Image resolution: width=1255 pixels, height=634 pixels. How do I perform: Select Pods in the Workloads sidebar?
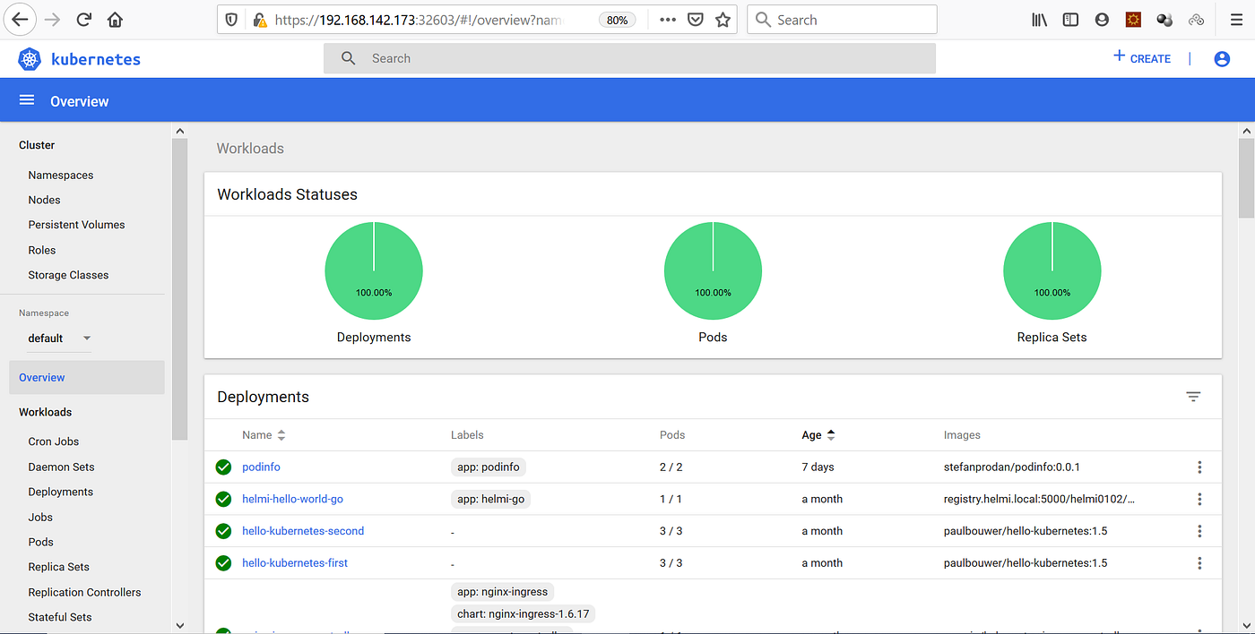coord(40,542)
